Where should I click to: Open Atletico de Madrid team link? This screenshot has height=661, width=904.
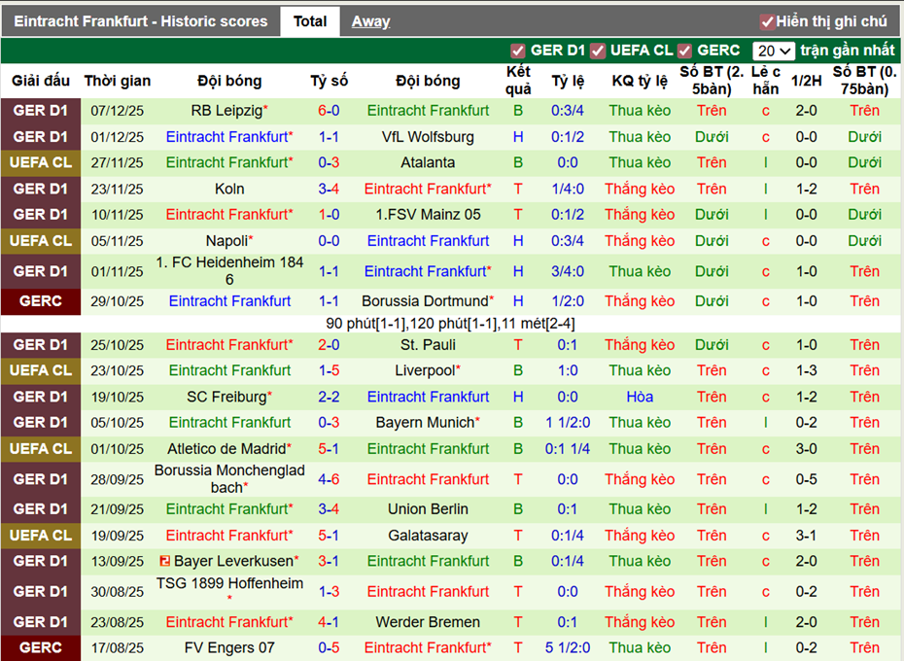(x=226, y=449)
